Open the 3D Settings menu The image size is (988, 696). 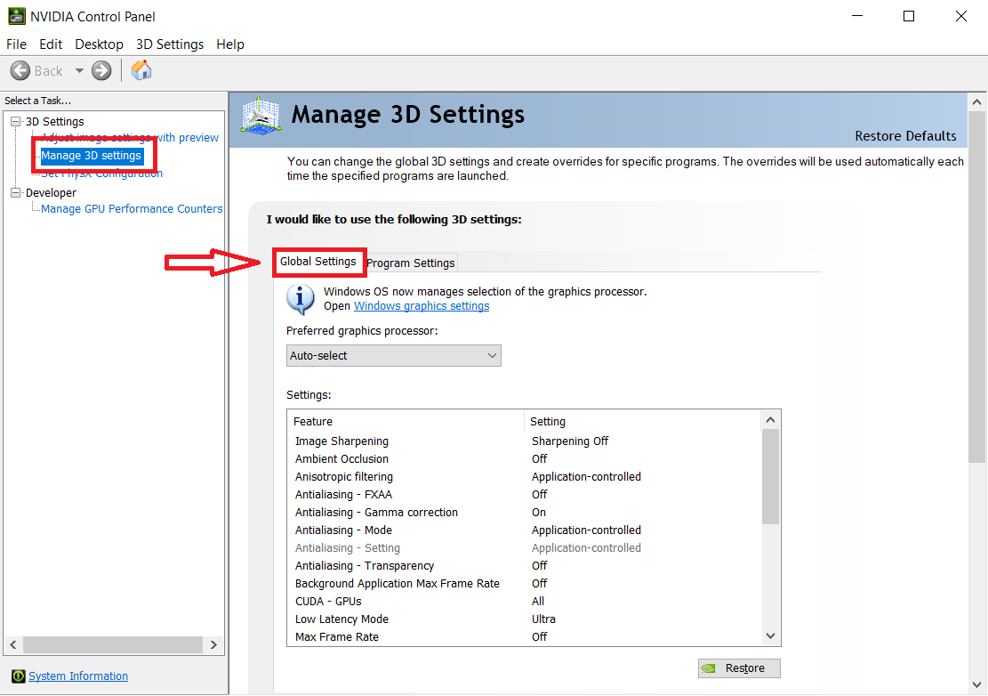point(169,45)
